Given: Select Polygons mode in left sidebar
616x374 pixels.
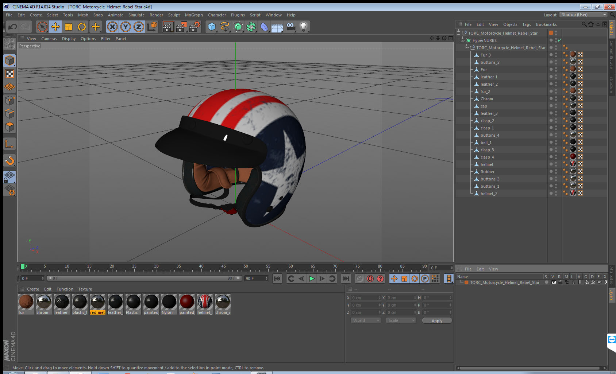Looking at the screenshot, I should 9,127.
